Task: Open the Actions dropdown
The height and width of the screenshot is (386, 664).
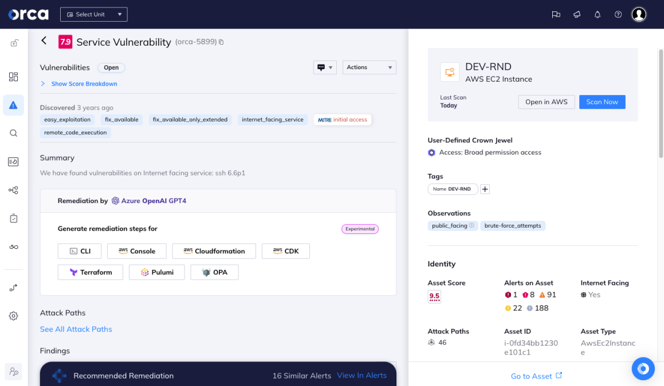Action: pyautogui.click(x=370, y=67)
